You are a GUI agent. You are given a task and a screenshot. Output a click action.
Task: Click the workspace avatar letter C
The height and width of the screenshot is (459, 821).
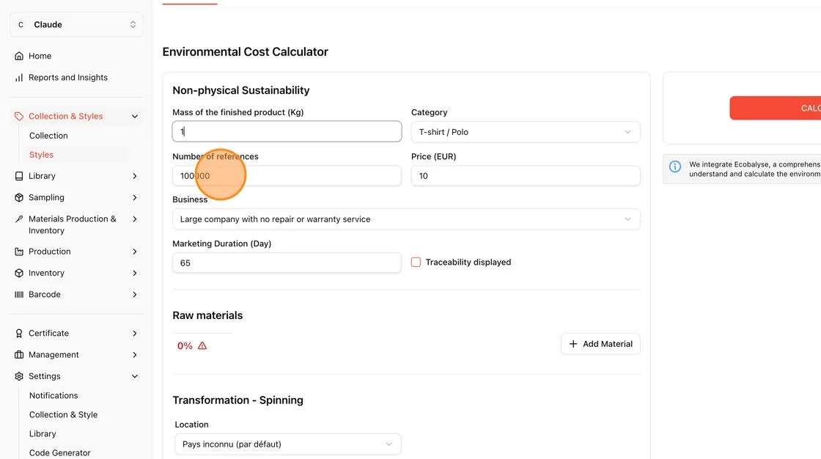tap(21, 25)
